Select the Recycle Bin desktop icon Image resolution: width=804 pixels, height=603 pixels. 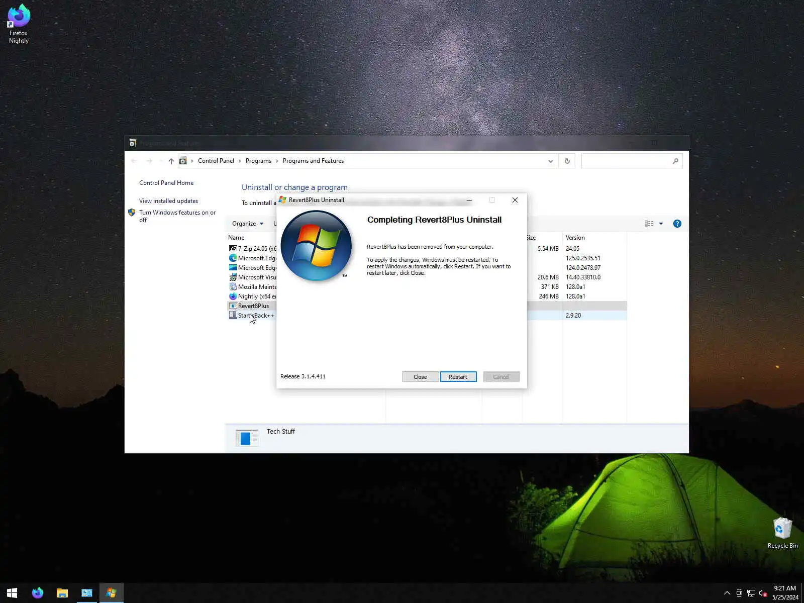click(x=782, y=533)
